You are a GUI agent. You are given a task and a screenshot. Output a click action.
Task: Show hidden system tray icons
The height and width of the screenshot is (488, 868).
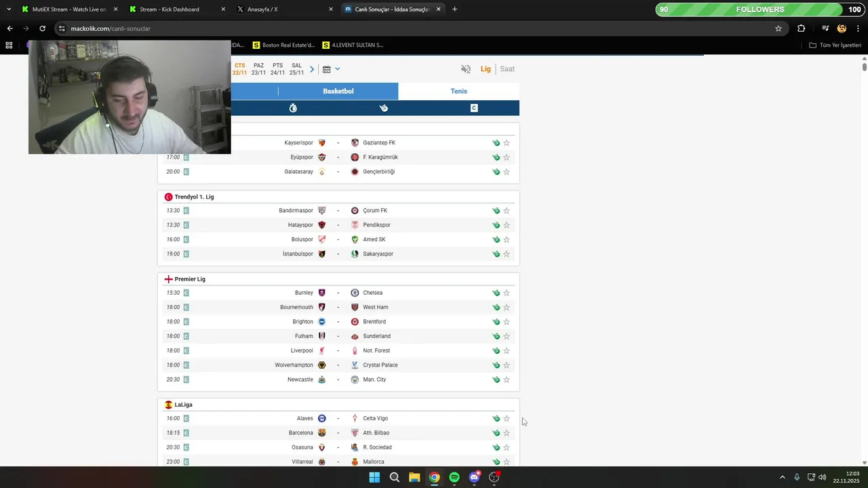click(x=782, y=477)
